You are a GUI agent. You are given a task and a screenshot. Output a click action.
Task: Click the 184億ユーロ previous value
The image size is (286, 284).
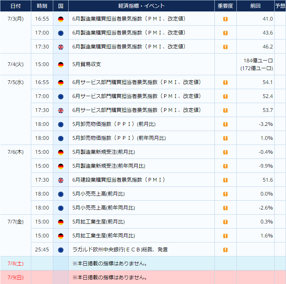point(258,61)
